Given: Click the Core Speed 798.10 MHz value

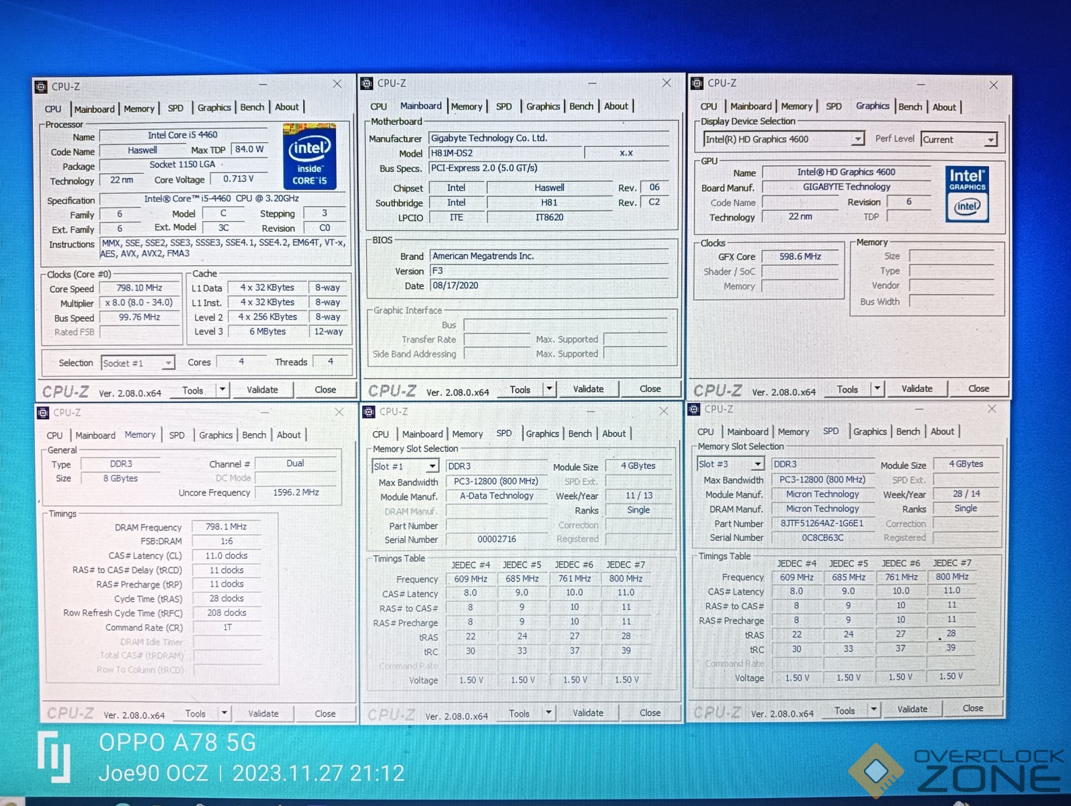Looking at the screenshot, I should pyautogui.click(x=139, y=288).
